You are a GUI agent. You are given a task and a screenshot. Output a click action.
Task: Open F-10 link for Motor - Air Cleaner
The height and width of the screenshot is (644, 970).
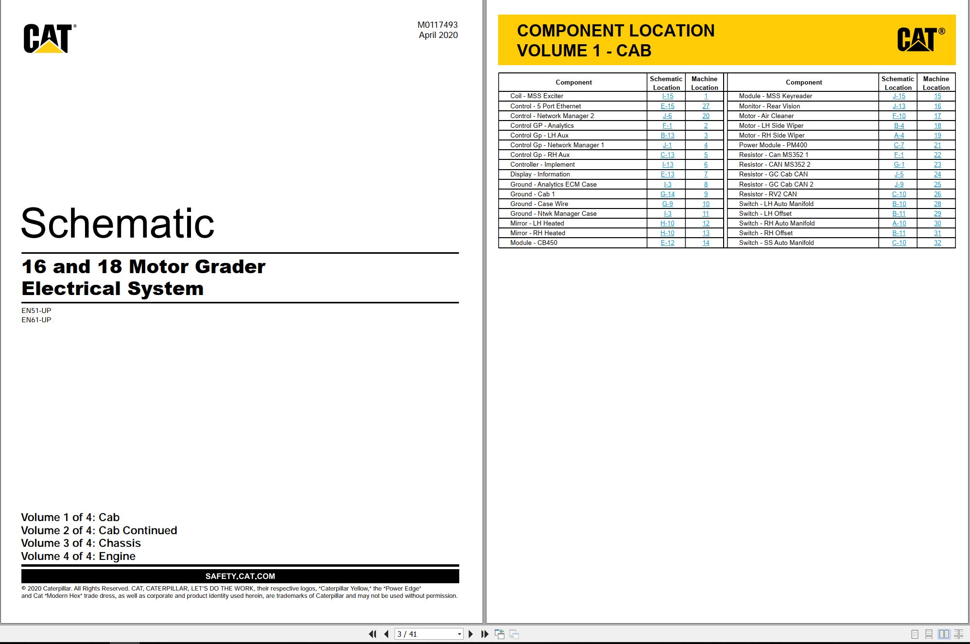(899, 116)
